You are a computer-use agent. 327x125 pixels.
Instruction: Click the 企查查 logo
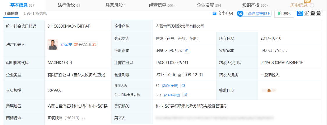[309, 13]
